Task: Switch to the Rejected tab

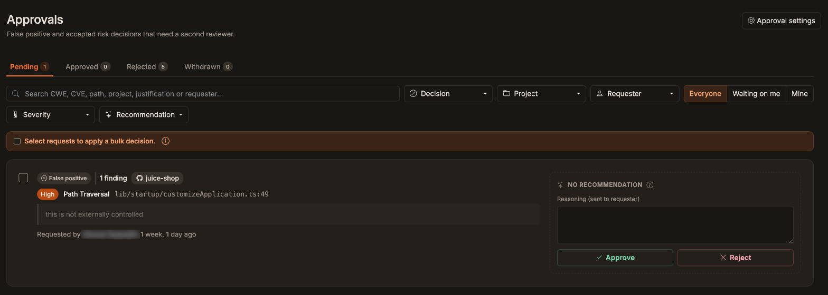Action: point(147,67)
